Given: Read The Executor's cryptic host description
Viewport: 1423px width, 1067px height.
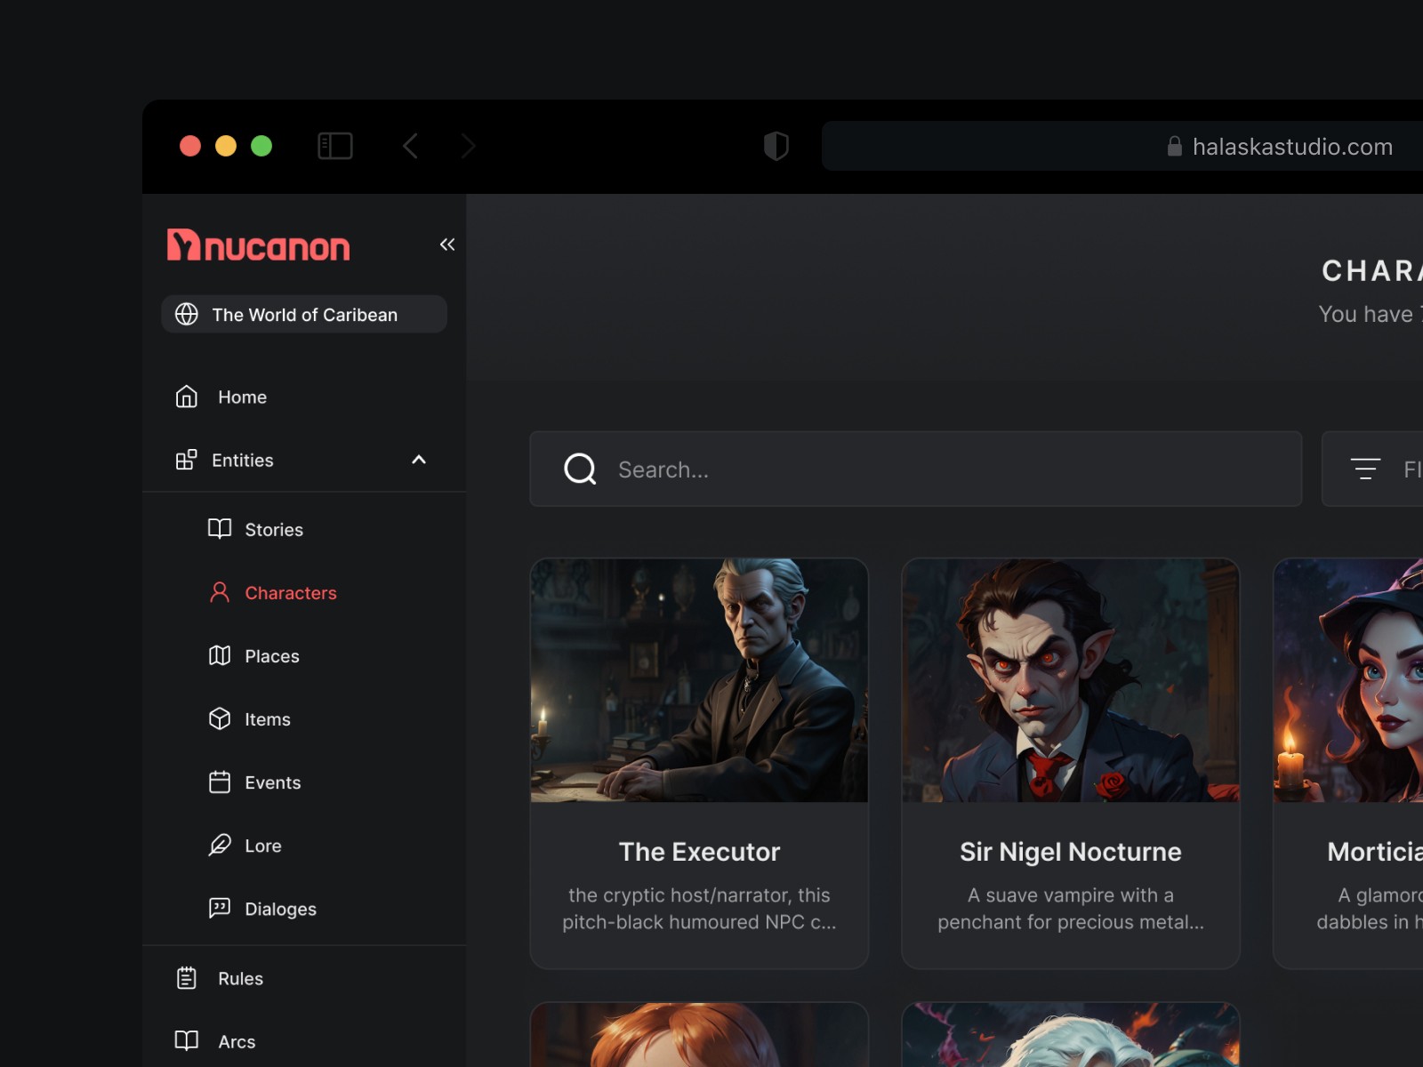Looking at the screenshot, I should point(699,909).
